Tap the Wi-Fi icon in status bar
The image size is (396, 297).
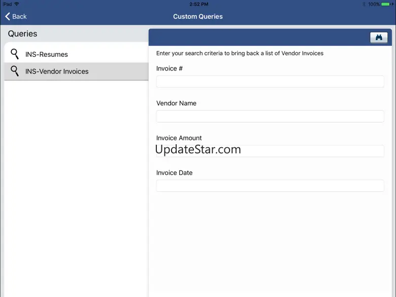(17, 4)
